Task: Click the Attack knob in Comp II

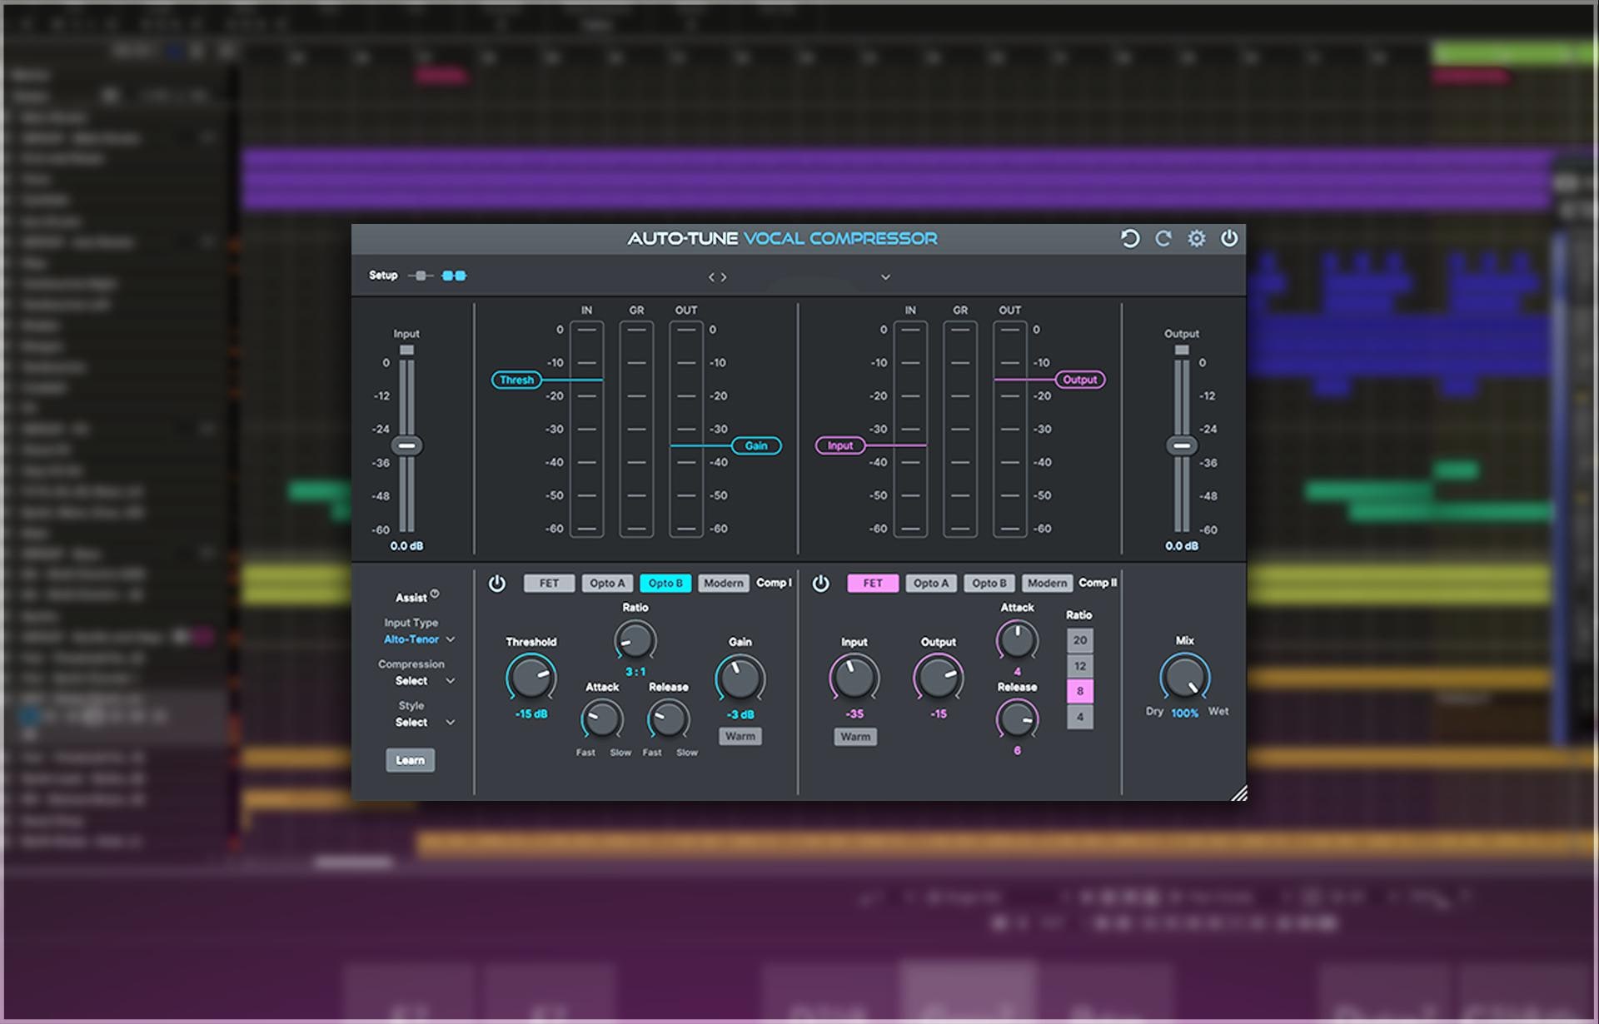Action: tap(1018, 640)
